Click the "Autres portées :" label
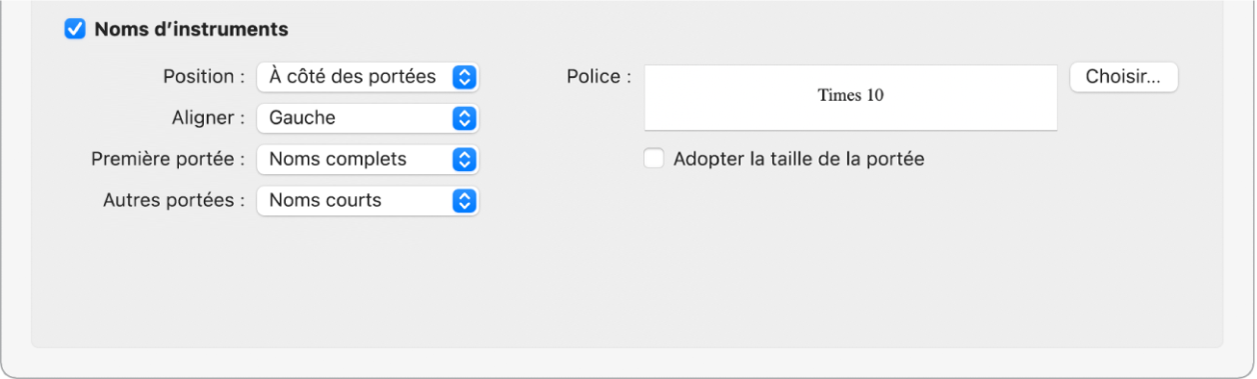The width and height of the screenshot is (1257, 379). click(174, 201)
